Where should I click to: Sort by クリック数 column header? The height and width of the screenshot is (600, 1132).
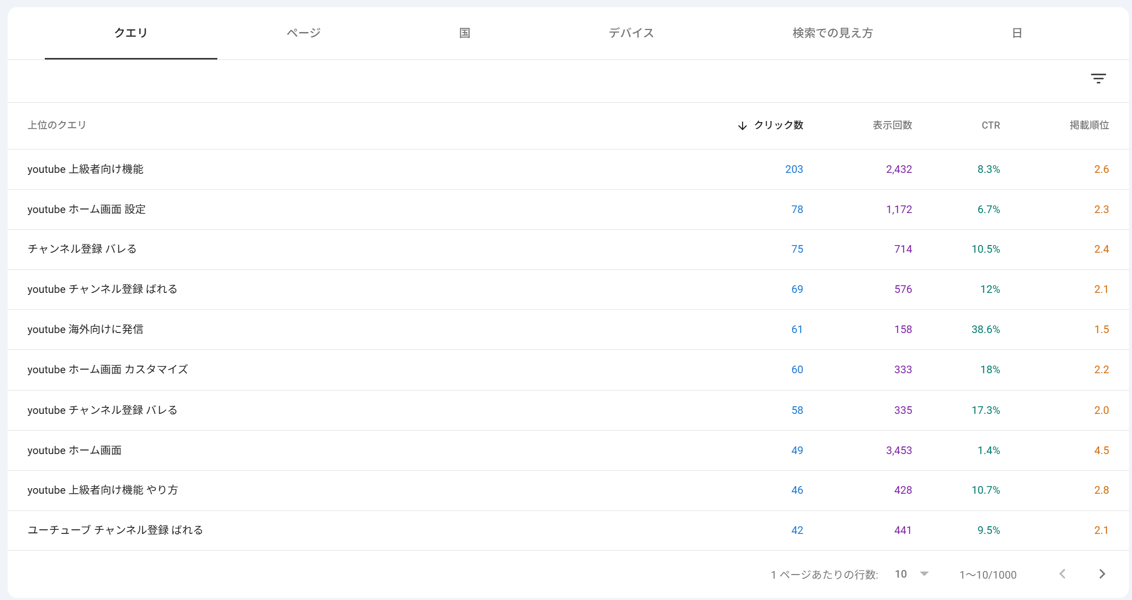778,125
